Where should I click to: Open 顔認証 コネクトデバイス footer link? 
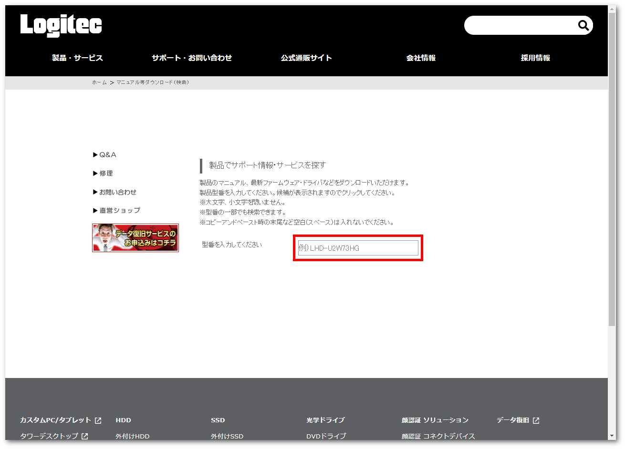438,436
